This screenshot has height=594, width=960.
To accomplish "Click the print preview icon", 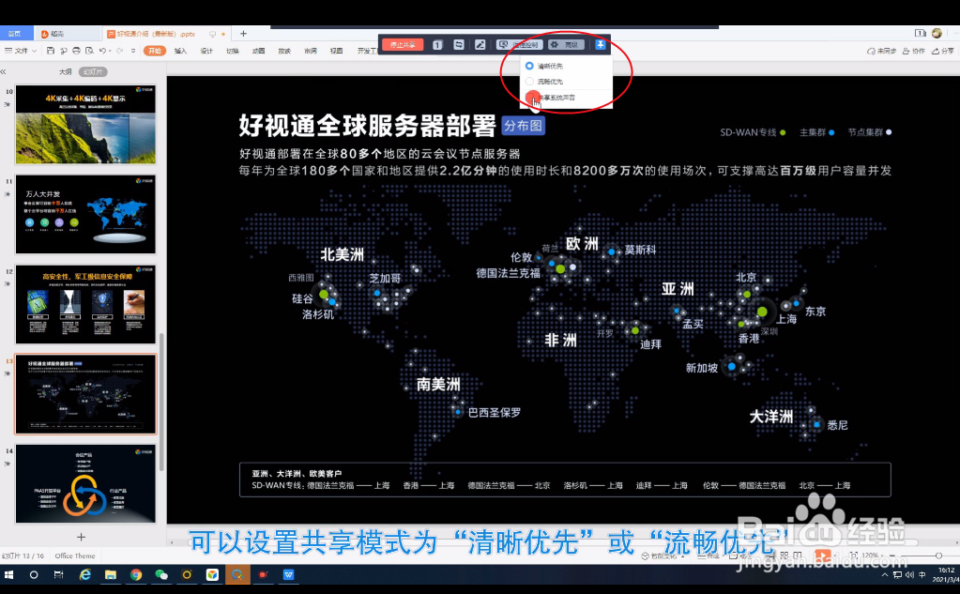I will pos(89,51).
